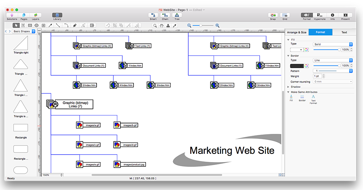Pick the Eyedropper tool
This screenshot has height=190, width=363.
point(174,25)
